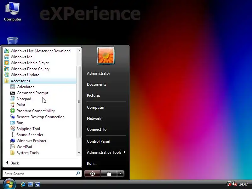Screen dimensions: 252x189
Task: Launch Windows Mail from icon
Action: (7, 57)
